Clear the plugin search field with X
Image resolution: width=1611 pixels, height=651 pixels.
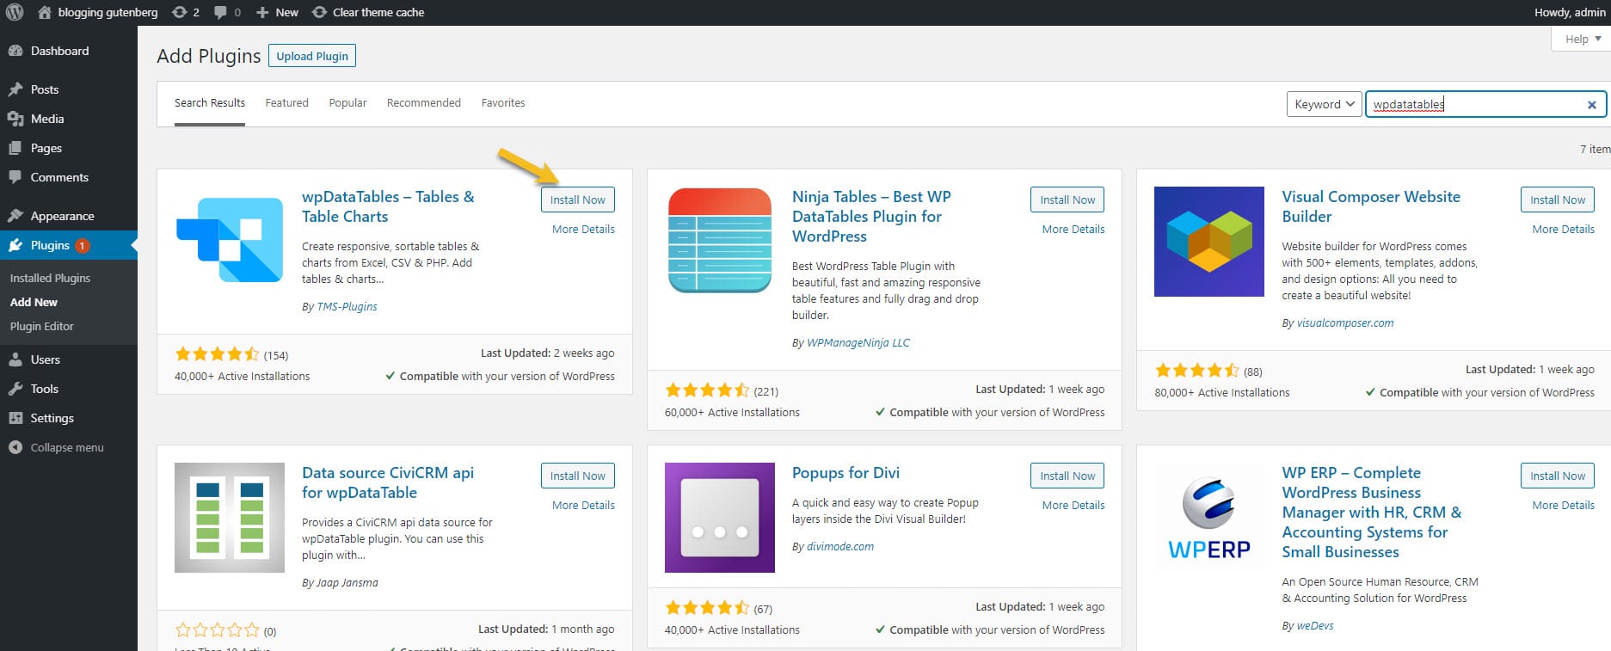[1591, 105]
